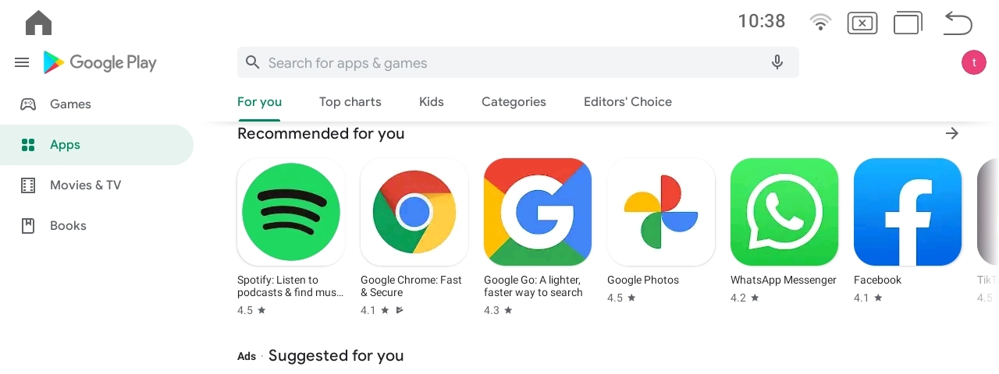Show recent apps overview

908,23
